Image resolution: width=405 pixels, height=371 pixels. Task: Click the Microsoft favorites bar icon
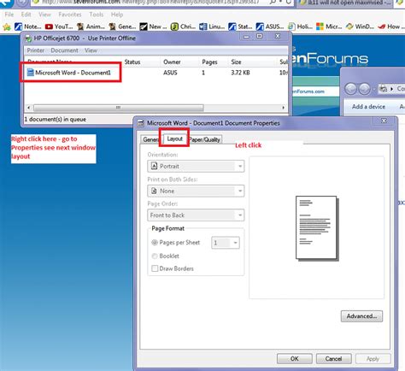click(x=320, y=26)
